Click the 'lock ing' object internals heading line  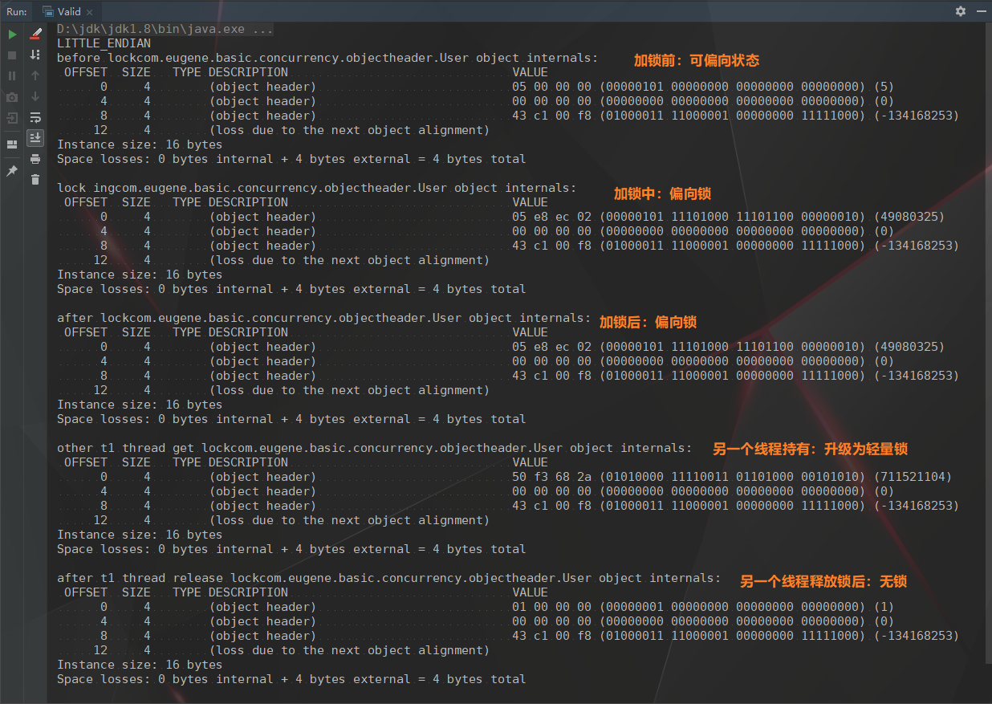tap(316, 188)
